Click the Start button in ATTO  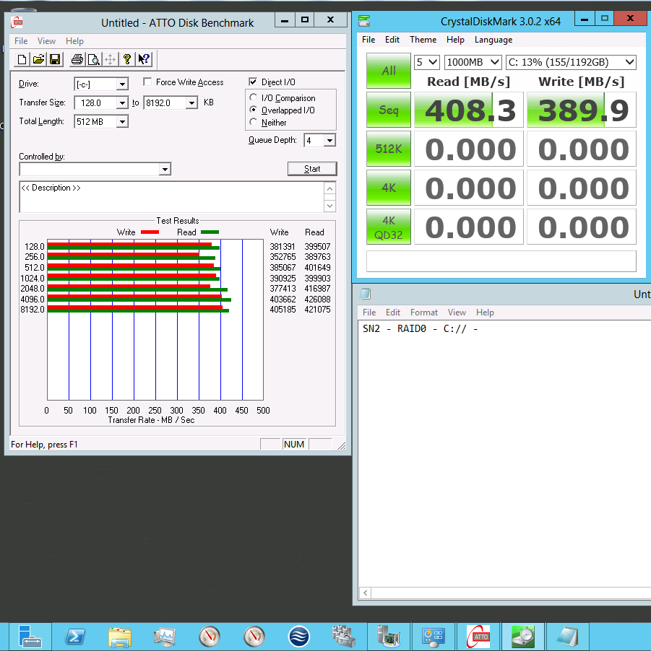pyautogui.click(x=312, y=169)
